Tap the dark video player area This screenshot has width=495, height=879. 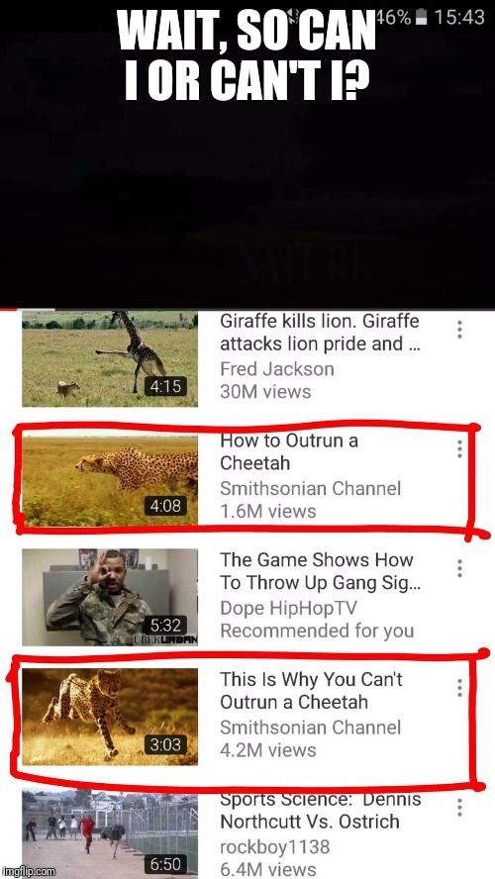pyautogui.click(x=247, y=168)
